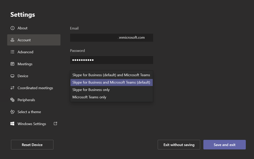Click the Peripherals icon

click(x=12, y=100)
